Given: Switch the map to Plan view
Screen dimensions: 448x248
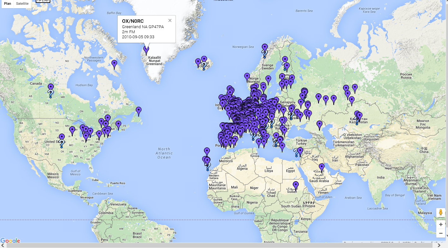Looking at the screenshot, I should point(8,3).
